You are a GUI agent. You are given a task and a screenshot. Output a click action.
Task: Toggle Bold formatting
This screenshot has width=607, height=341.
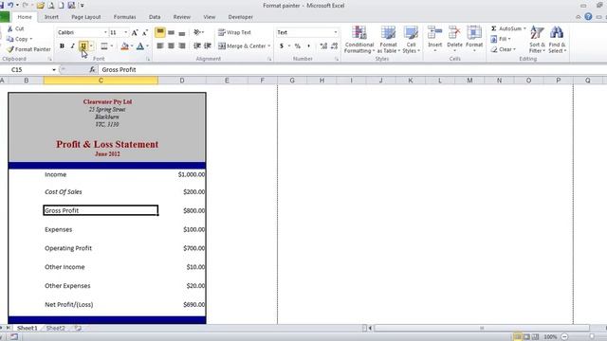point(62,46)
